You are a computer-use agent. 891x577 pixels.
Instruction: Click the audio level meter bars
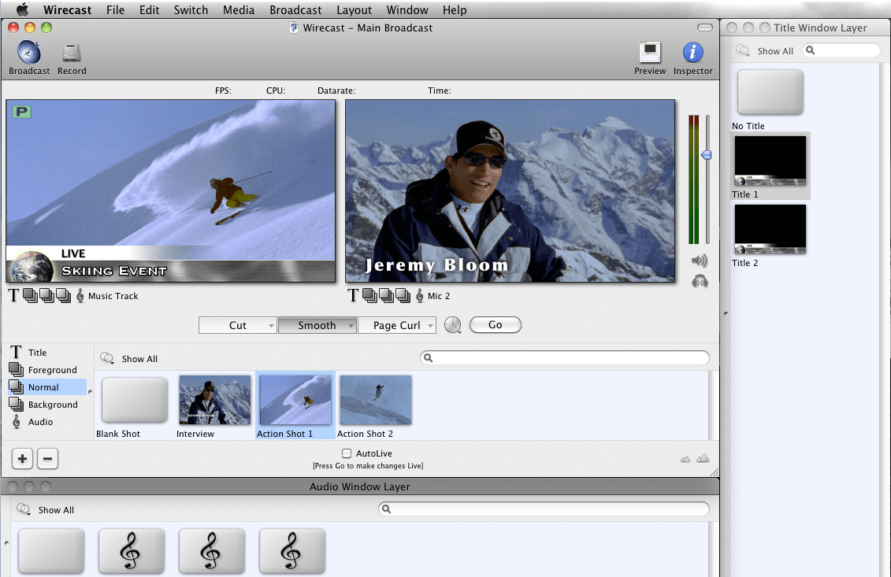[x=694, y=179]
